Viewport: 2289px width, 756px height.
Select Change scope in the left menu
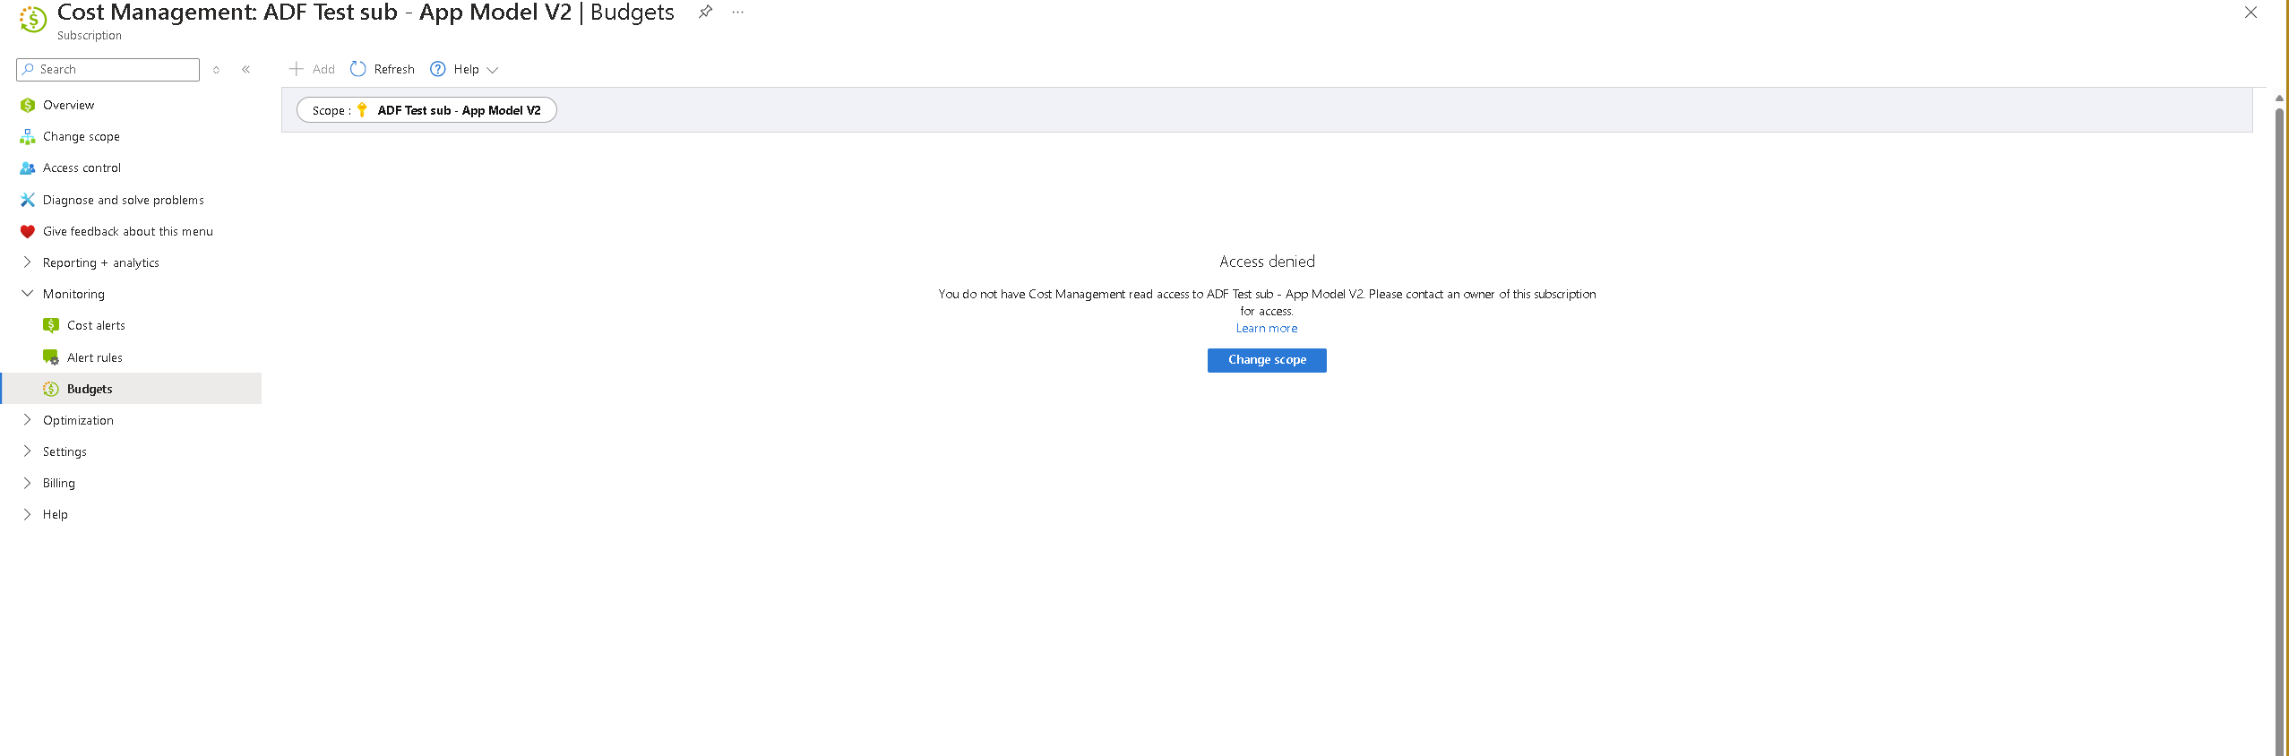82,136
